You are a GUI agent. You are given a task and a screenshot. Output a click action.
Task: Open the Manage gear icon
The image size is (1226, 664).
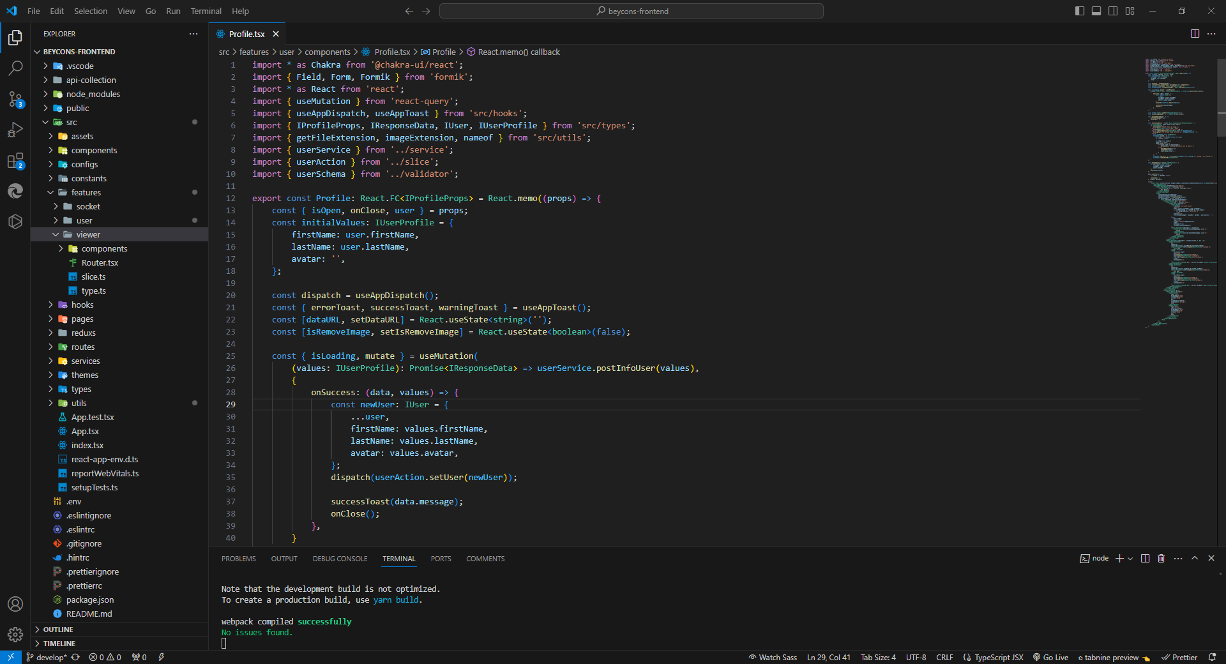tap(15, 635)
